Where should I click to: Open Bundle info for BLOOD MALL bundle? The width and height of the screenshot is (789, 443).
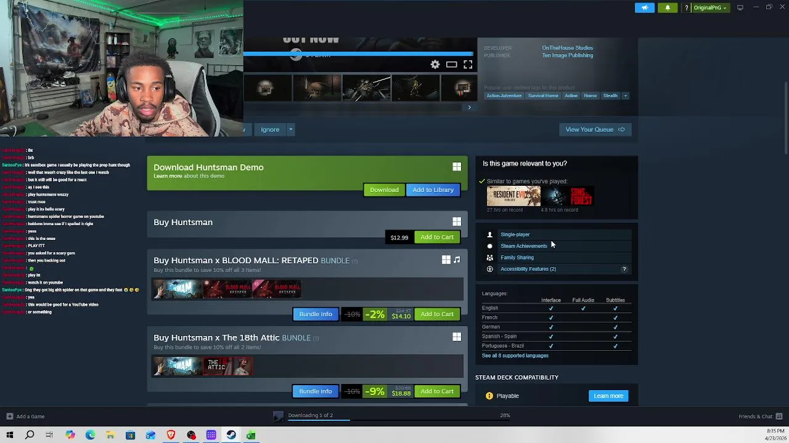tap(316, 314)
